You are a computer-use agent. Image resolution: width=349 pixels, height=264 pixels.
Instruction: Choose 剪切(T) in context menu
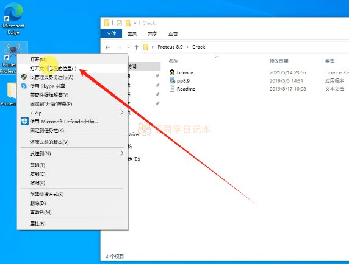(73, 165)
